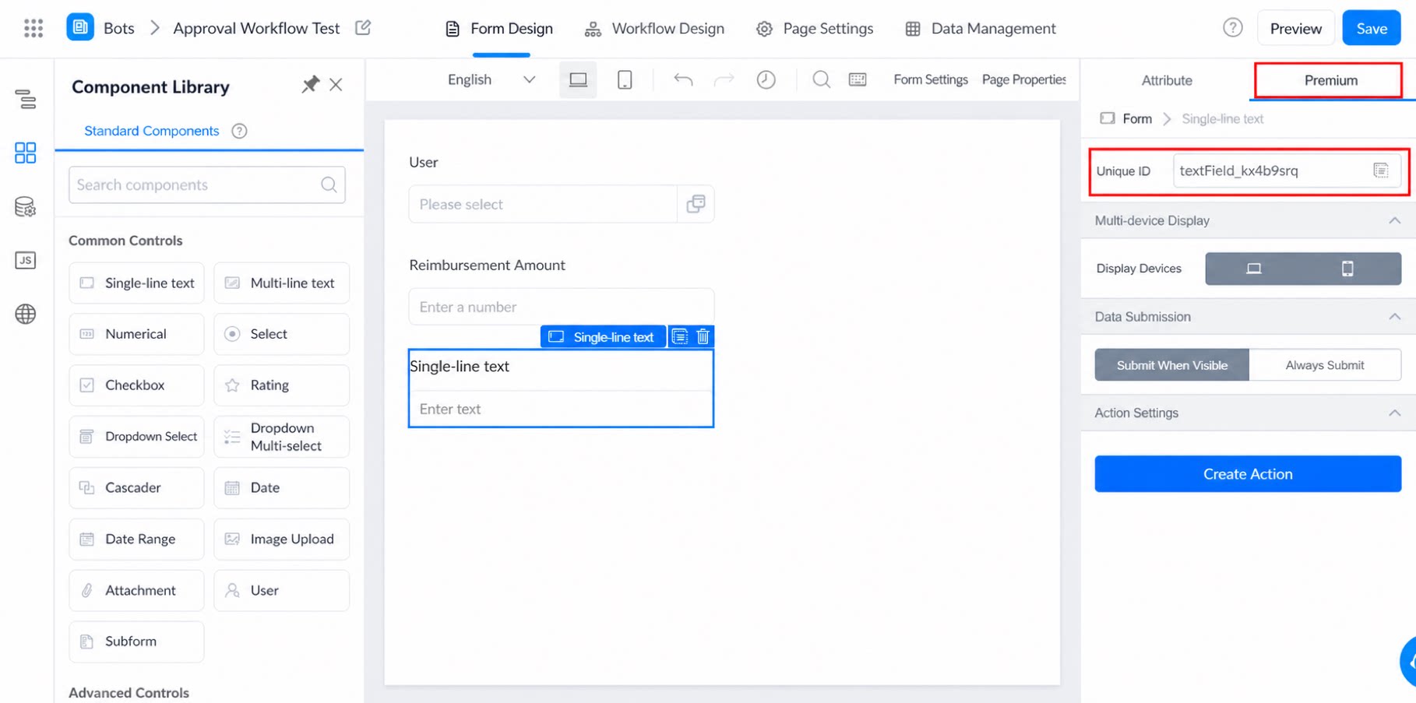Edit the app name pencil icon

(x=363, y=28)
